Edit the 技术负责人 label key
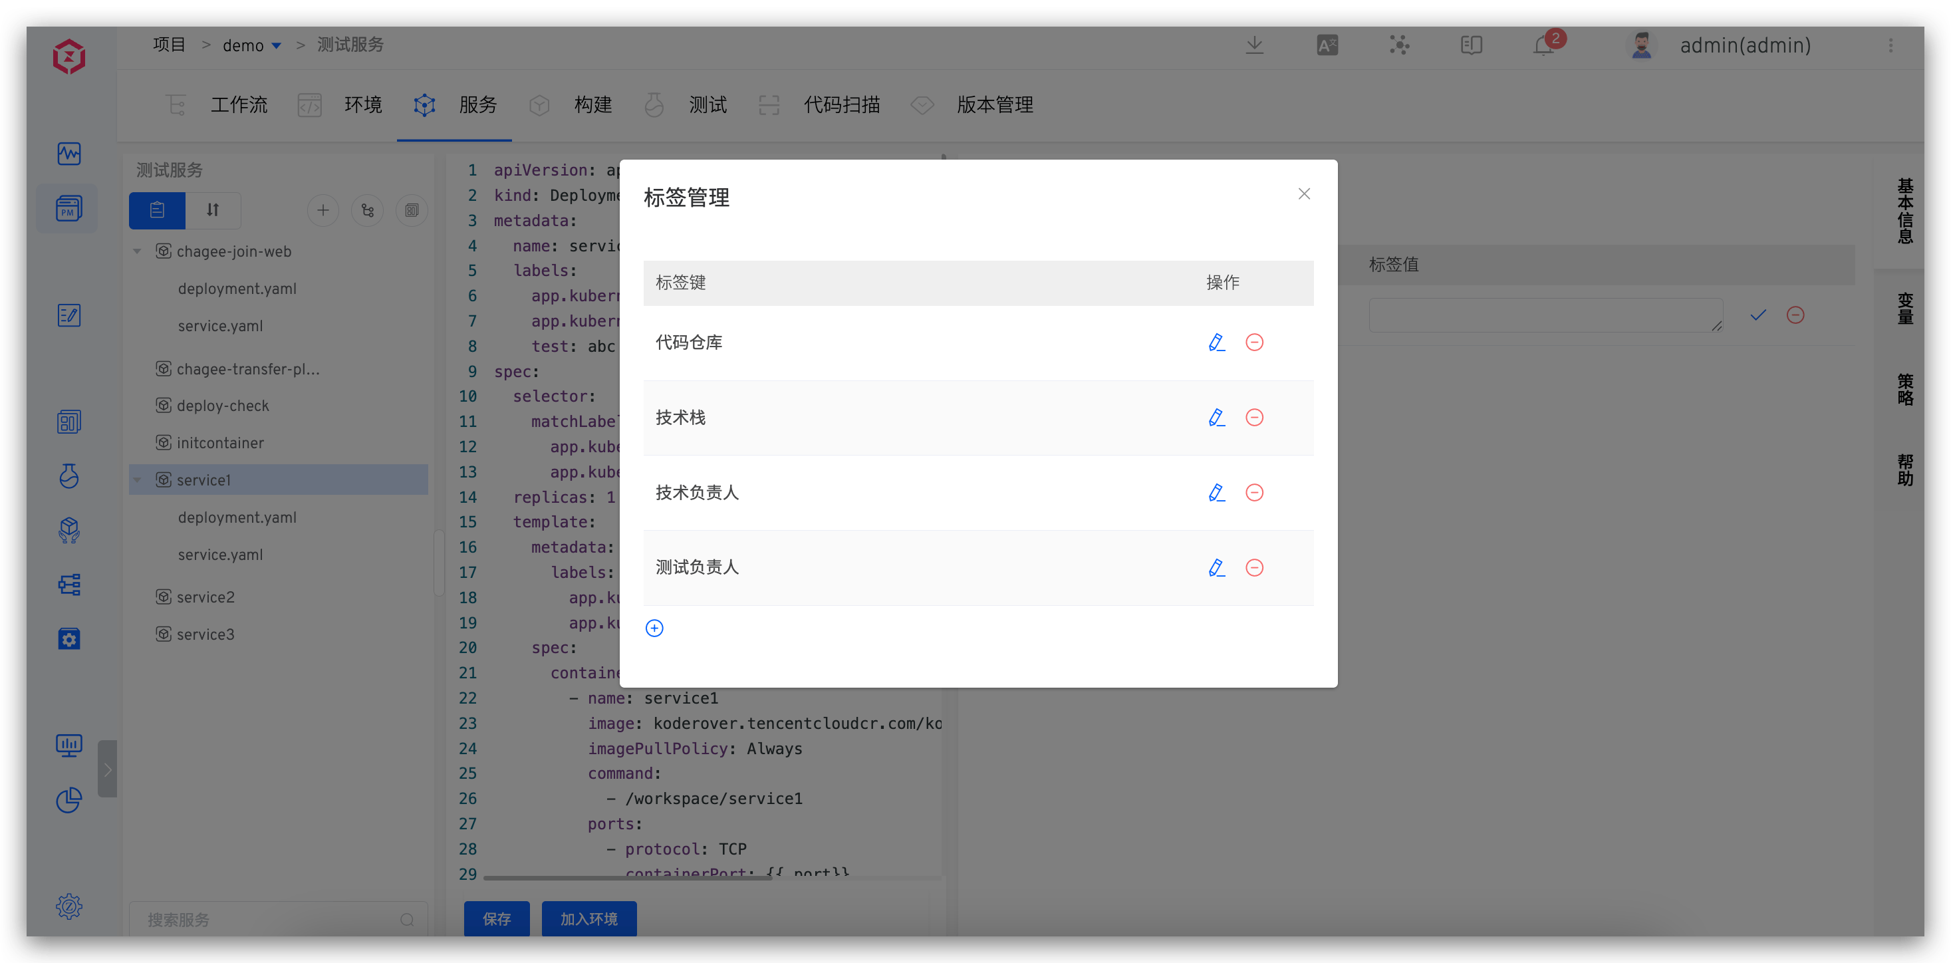 click(1216, 493)
